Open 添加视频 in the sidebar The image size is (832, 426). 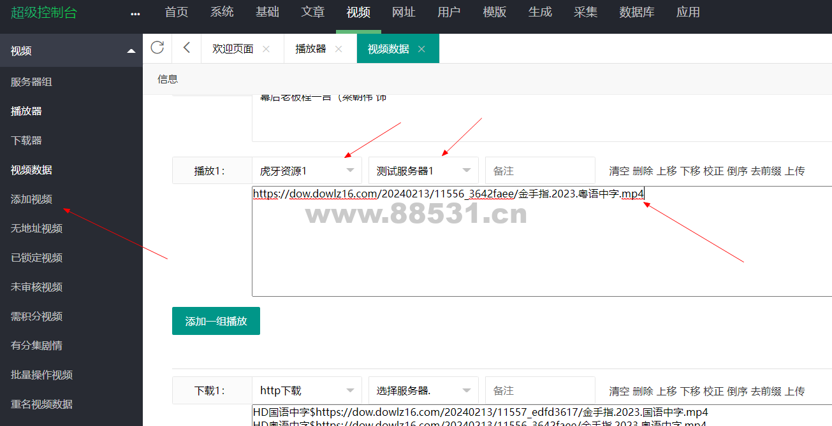31,199
